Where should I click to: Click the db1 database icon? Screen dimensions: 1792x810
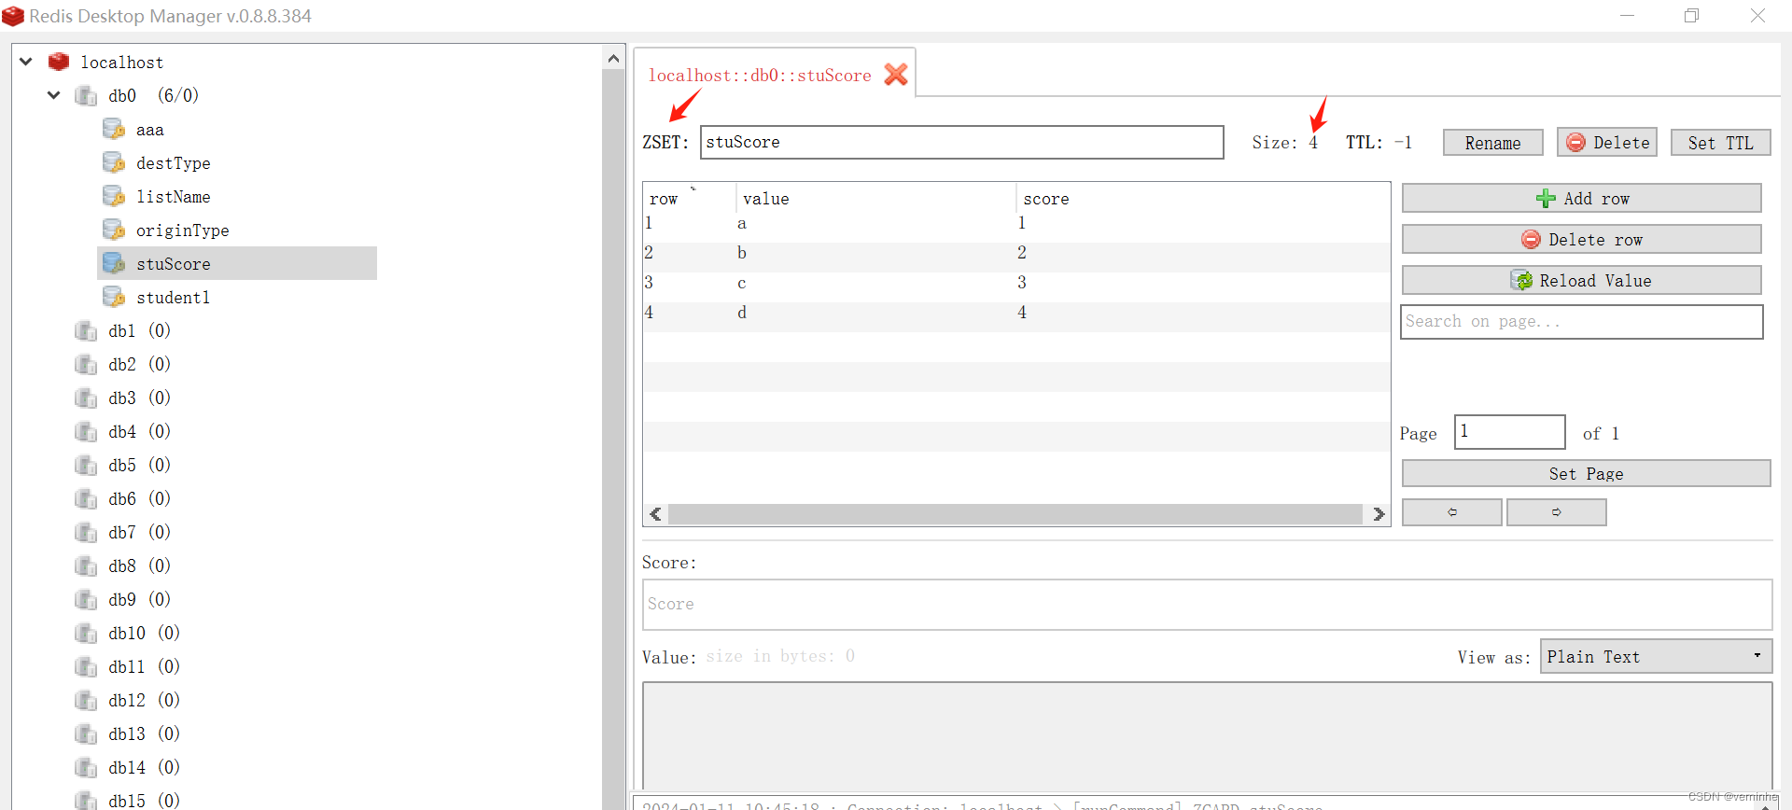(x=86, y=330)
